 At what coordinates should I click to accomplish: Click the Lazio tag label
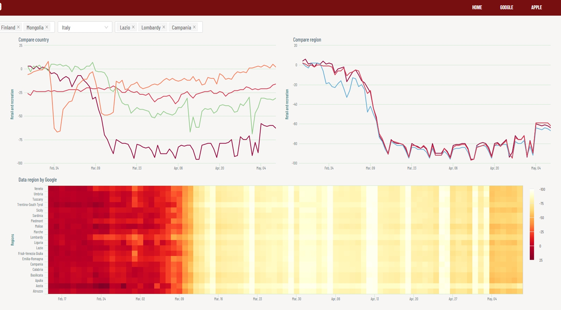pyautogui.click(x=125, y=28)
